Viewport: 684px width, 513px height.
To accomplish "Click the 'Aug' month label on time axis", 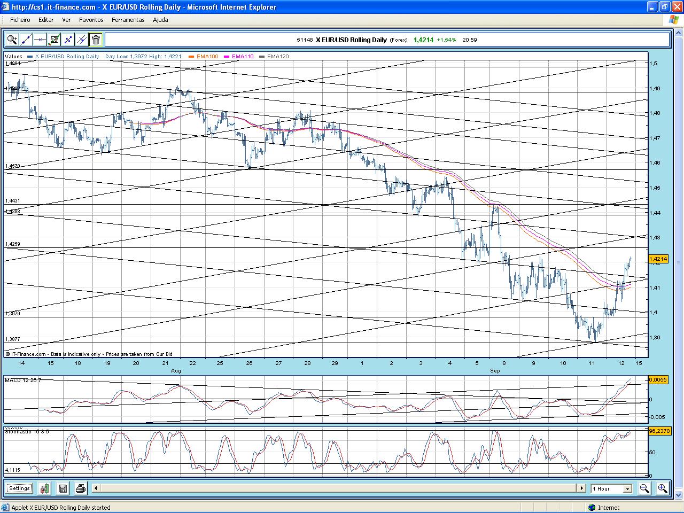I will tap(176, 370).
